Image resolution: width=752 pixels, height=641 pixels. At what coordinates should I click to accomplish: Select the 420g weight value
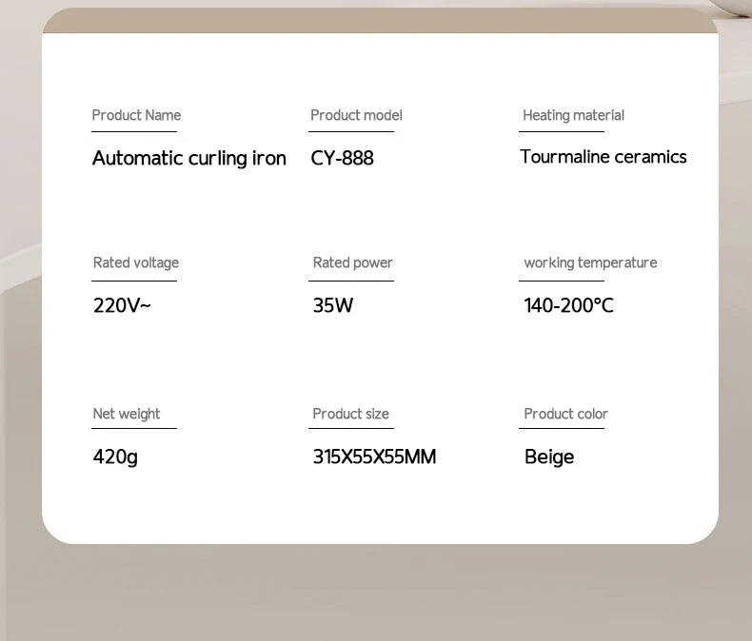click(115, 456)
